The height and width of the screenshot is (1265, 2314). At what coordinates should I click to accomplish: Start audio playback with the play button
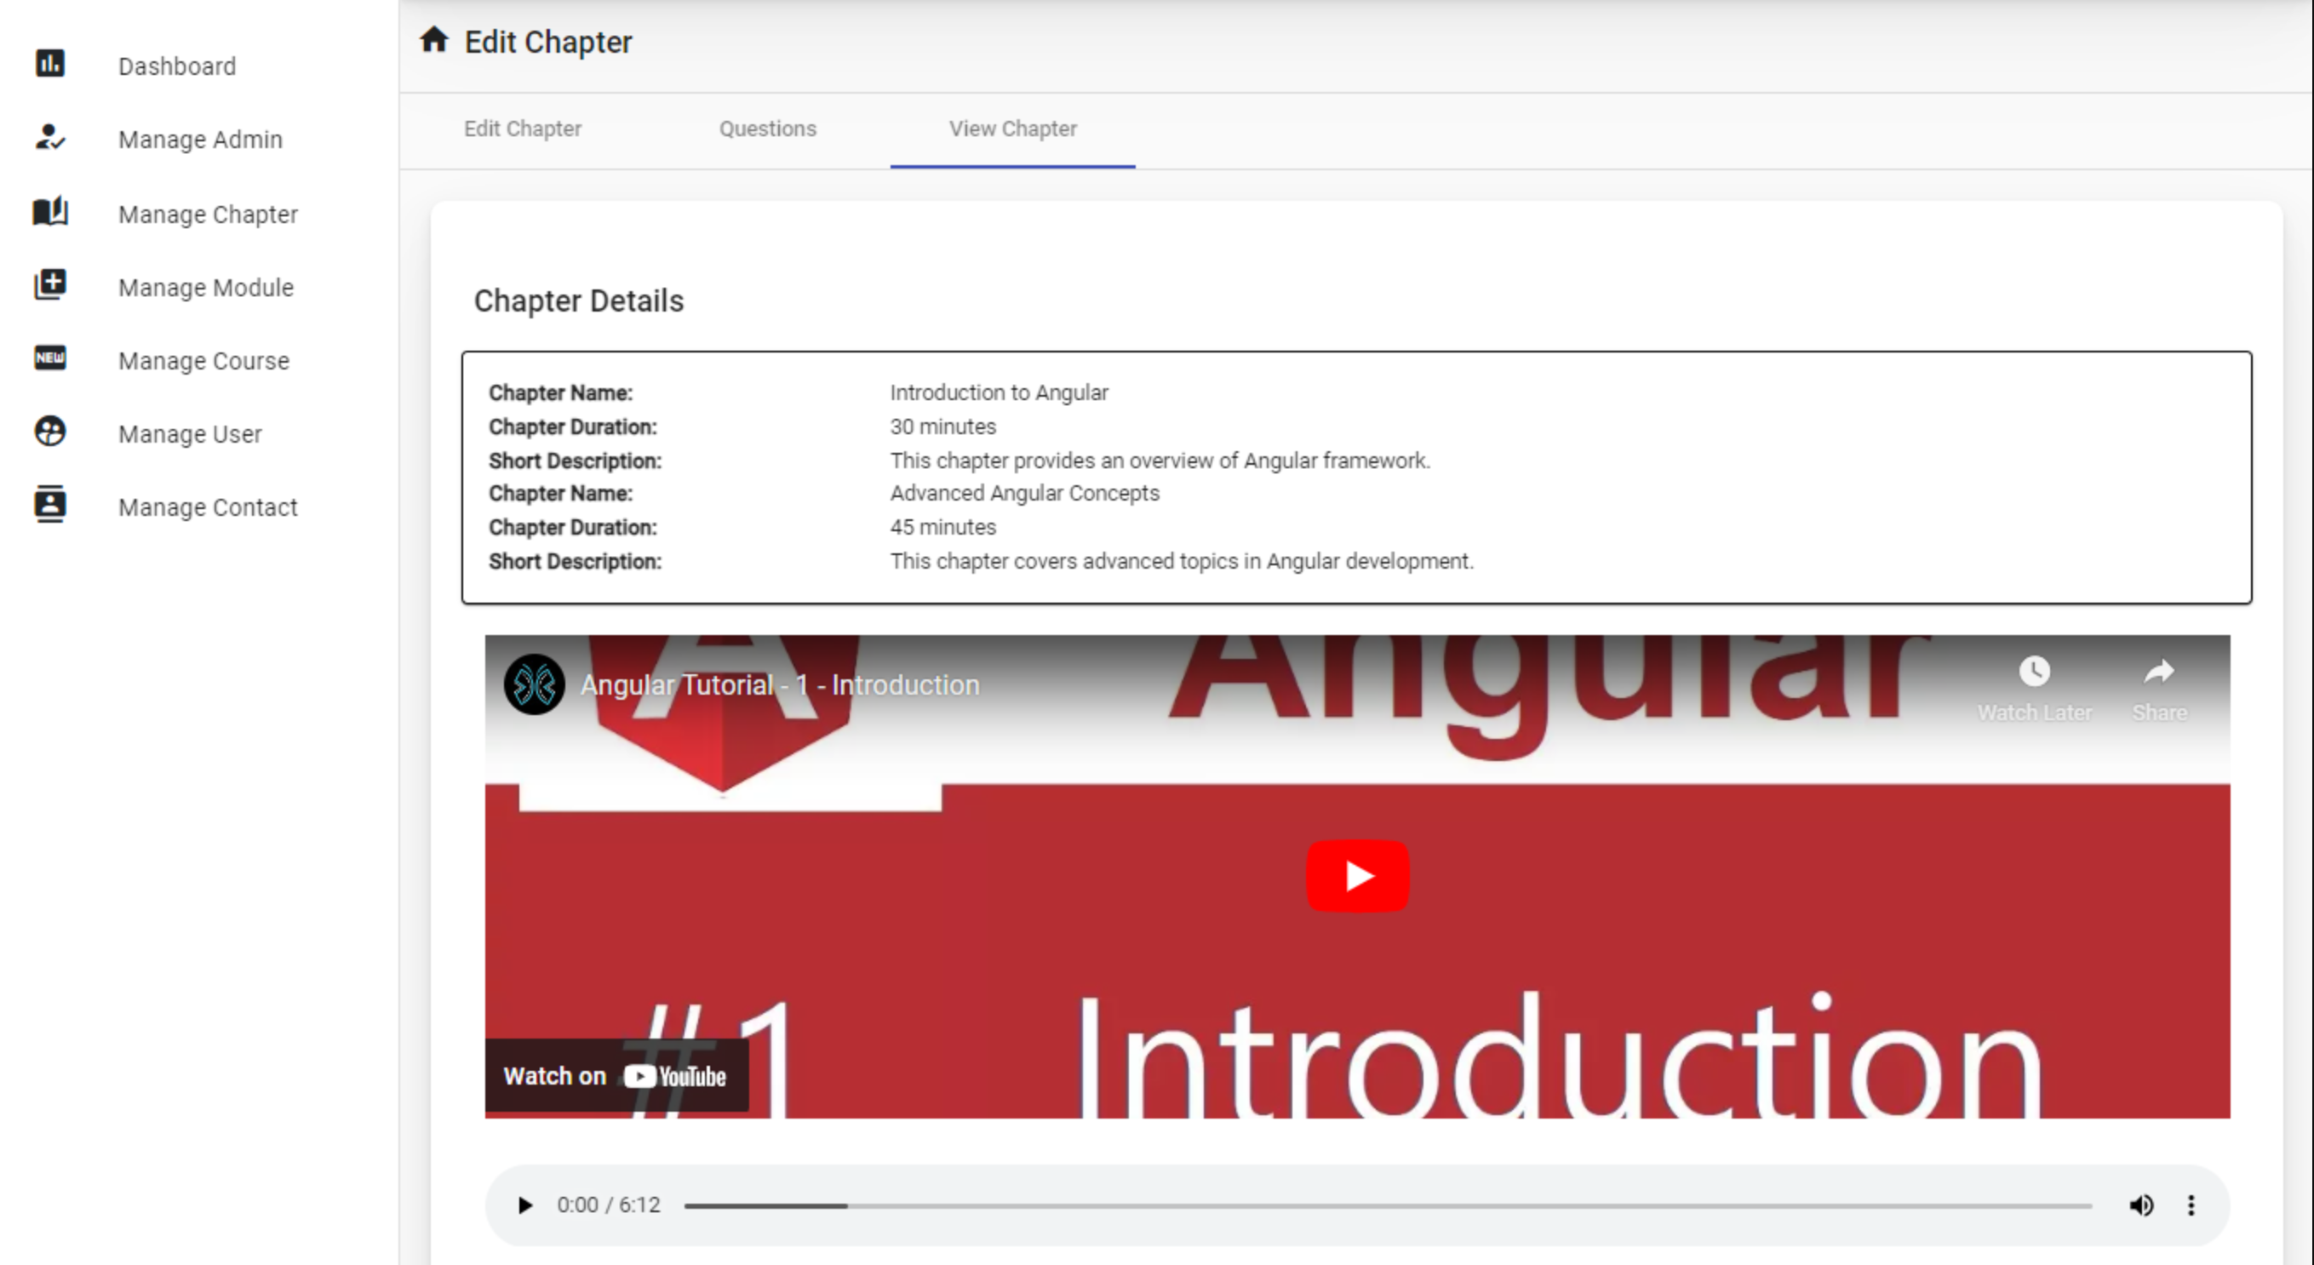(x=525, y=1205)
